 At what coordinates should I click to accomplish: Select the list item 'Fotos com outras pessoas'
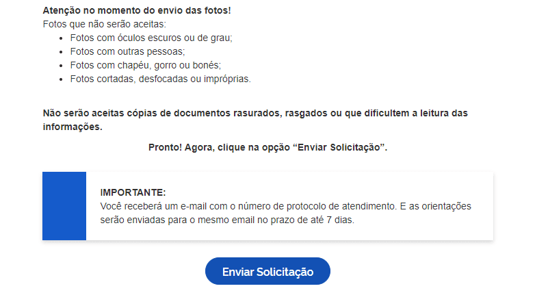click(x=127, y=52)
